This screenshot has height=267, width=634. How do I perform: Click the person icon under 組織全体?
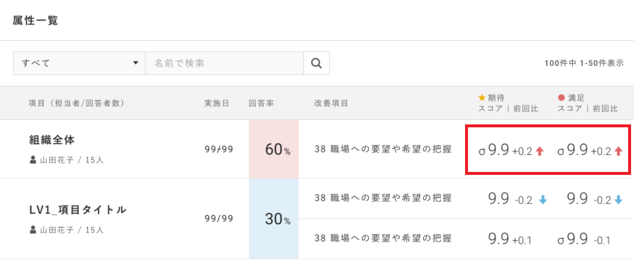(33, 160)
